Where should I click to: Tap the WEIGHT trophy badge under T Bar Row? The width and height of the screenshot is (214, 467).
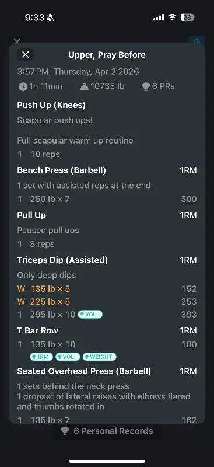tap(99, 357)
